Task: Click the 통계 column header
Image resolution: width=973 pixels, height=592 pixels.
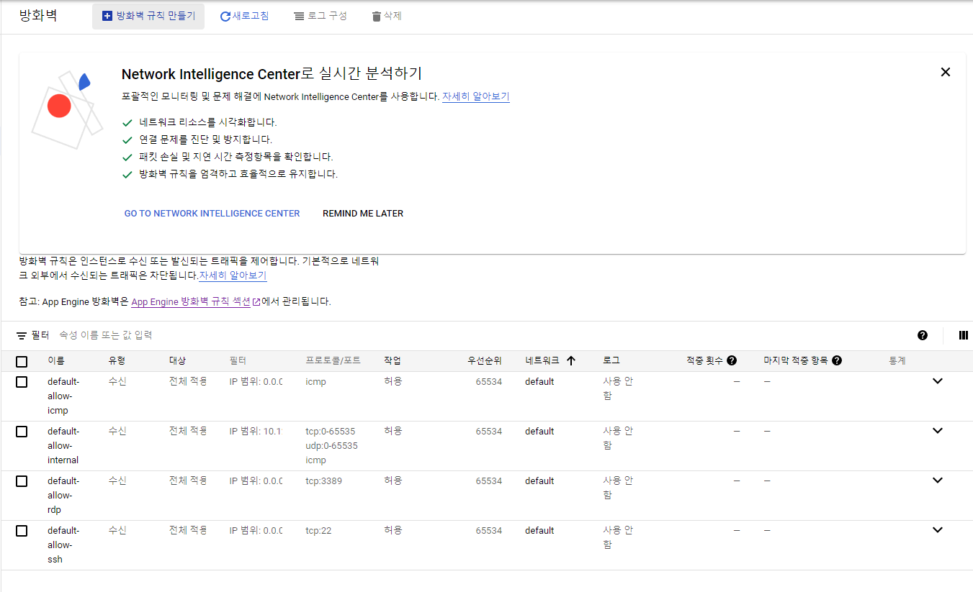Action: (897, 361)
